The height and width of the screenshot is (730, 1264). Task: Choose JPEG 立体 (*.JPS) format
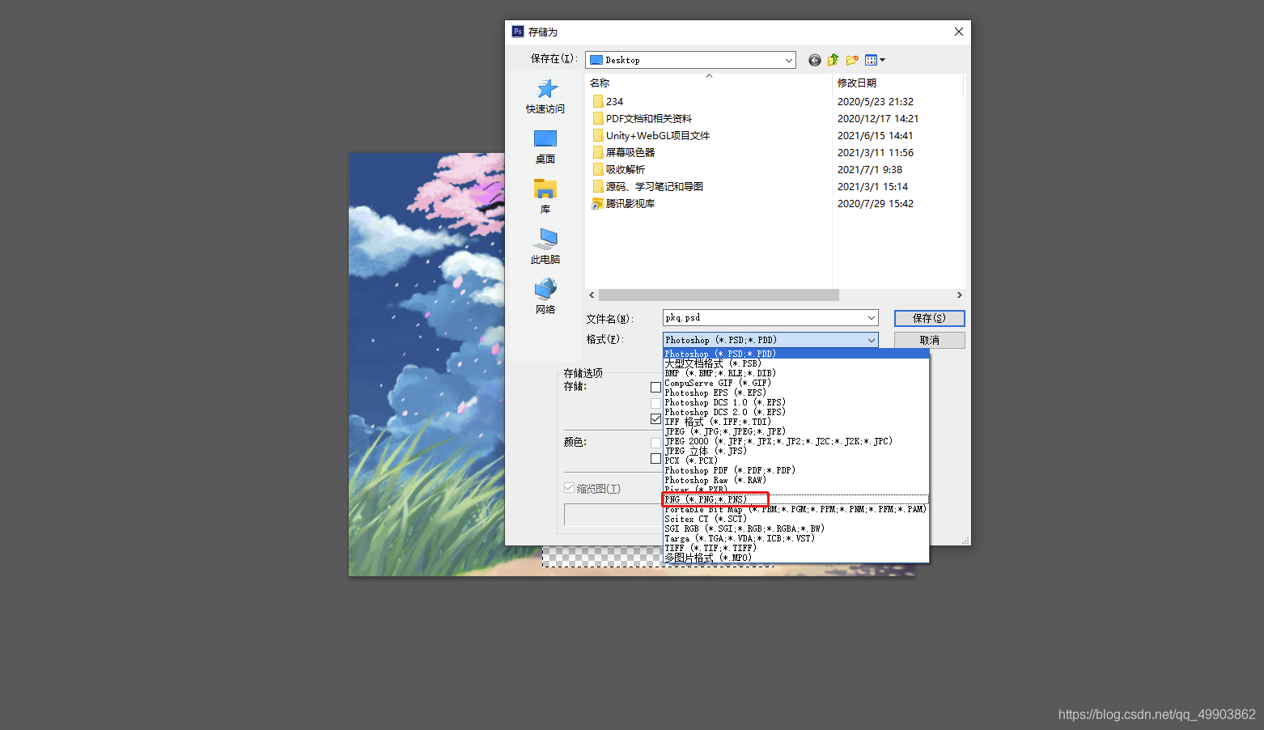click(796, 451)
